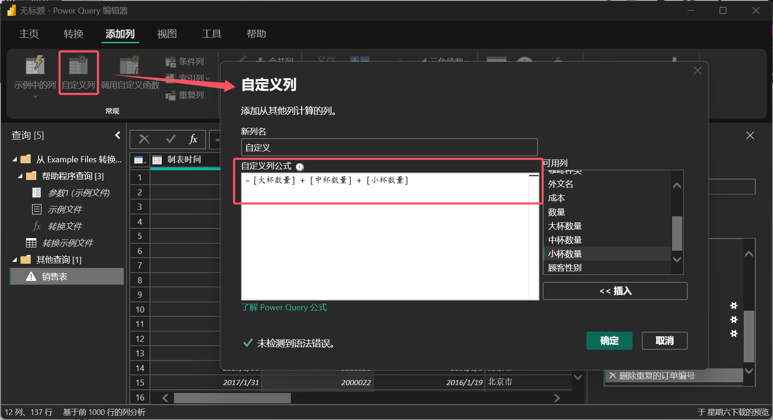Click the available columns scrollbar thumb
The image size is (773, 420).
tap(677, 233)
